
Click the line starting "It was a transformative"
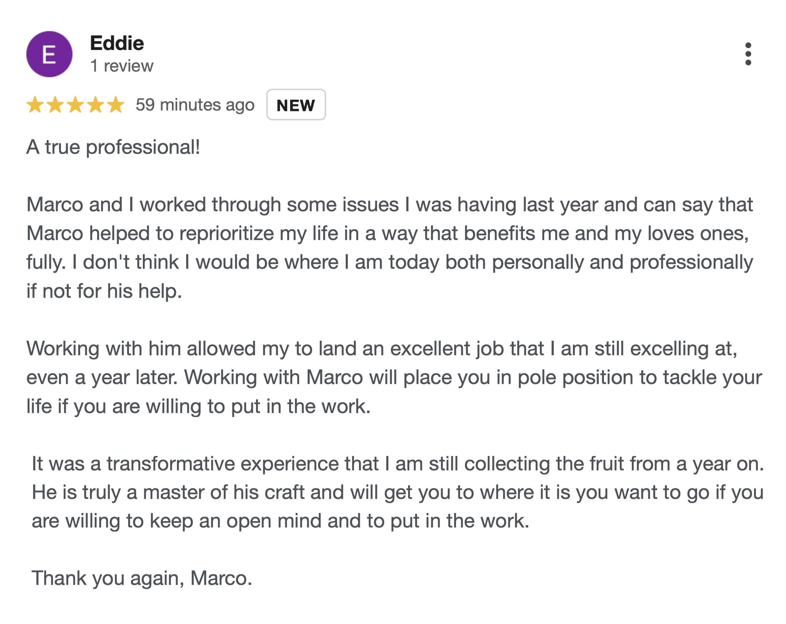tap(398, 464)
